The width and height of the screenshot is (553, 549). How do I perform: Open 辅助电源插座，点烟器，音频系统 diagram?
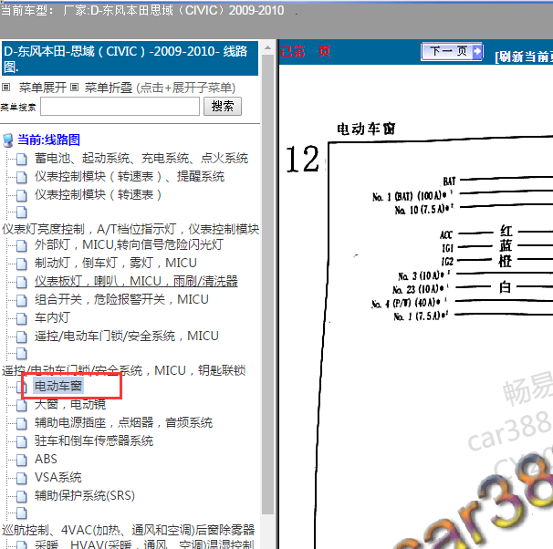[x=123, y=422]
